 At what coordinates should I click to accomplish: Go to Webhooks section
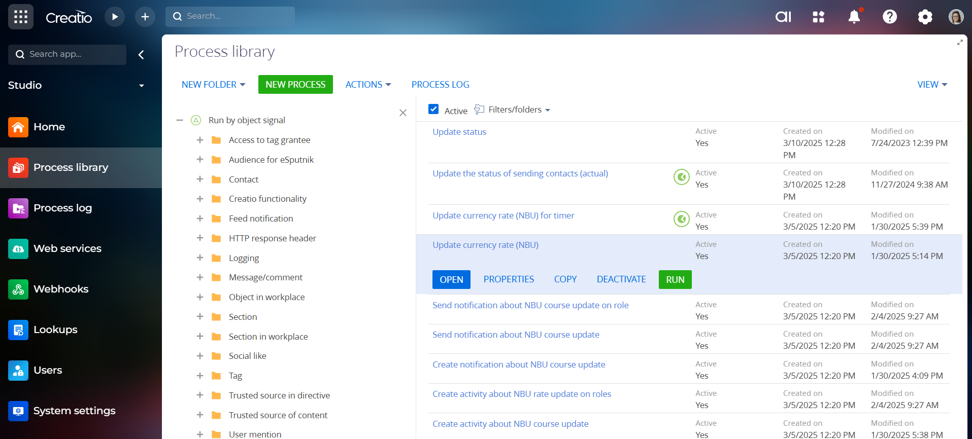coord(61,289)
